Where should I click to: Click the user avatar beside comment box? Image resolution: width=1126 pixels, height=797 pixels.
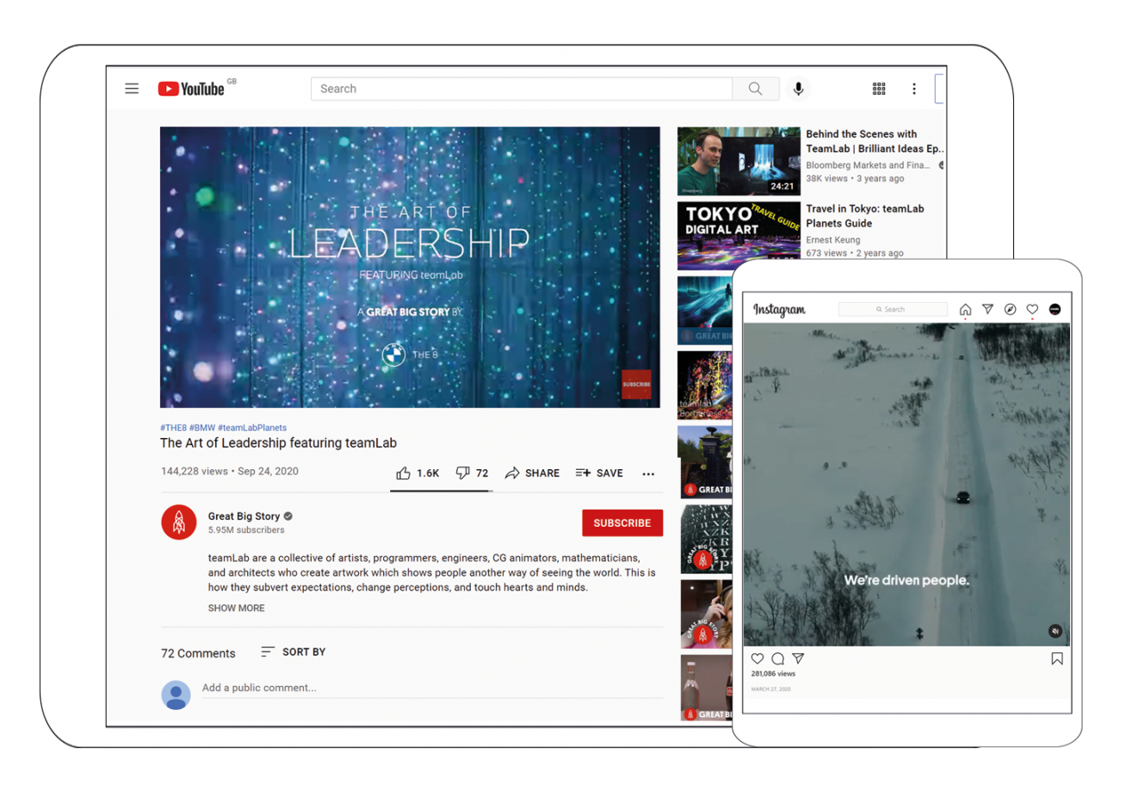coord(176,695)
